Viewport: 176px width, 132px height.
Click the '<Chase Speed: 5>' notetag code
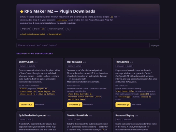[28, 94]
